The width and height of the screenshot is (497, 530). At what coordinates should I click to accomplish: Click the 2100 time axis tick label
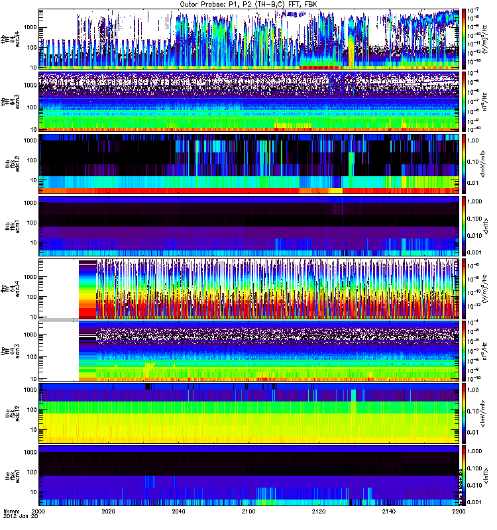[x=248, y=511]
